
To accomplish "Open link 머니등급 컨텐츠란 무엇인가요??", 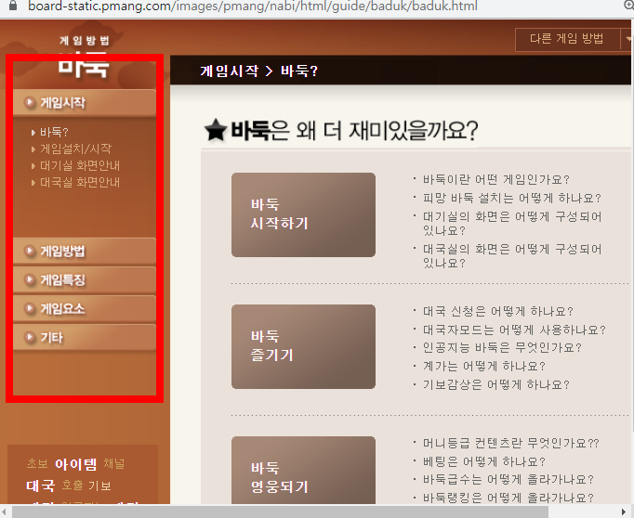I will [511, 444].
